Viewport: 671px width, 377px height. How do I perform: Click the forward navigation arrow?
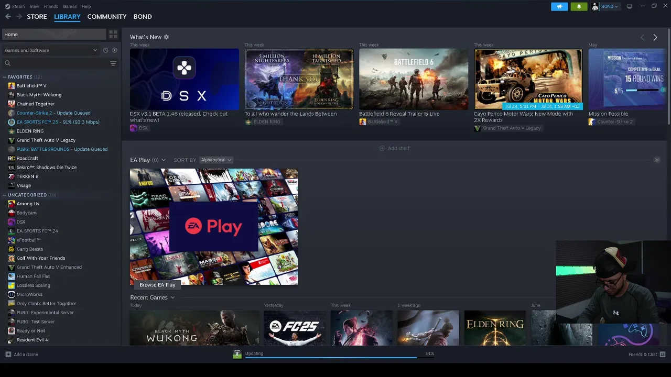19,17
